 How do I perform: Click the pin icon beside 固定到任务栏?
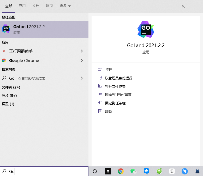tap(100, 103)
